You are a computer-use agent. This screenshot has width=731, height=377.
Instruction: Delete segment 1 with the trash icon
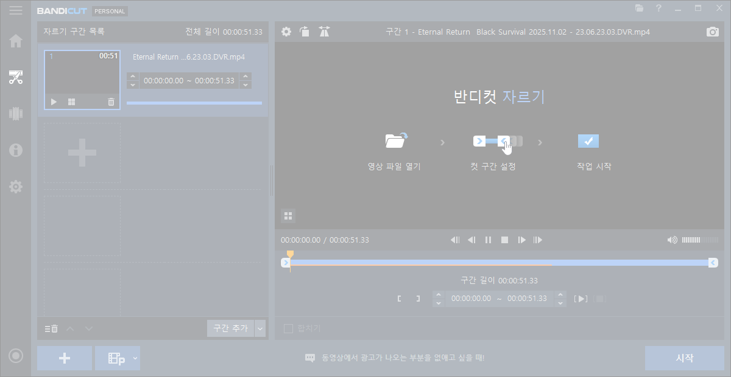click(111, 102)
